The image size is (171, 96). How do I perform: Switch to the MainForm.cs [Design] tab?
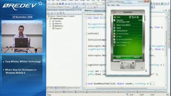pos(100,11)
